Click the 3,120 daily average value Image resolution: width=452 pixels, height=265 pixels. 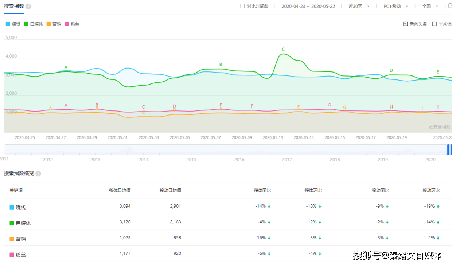coord(125,222)
